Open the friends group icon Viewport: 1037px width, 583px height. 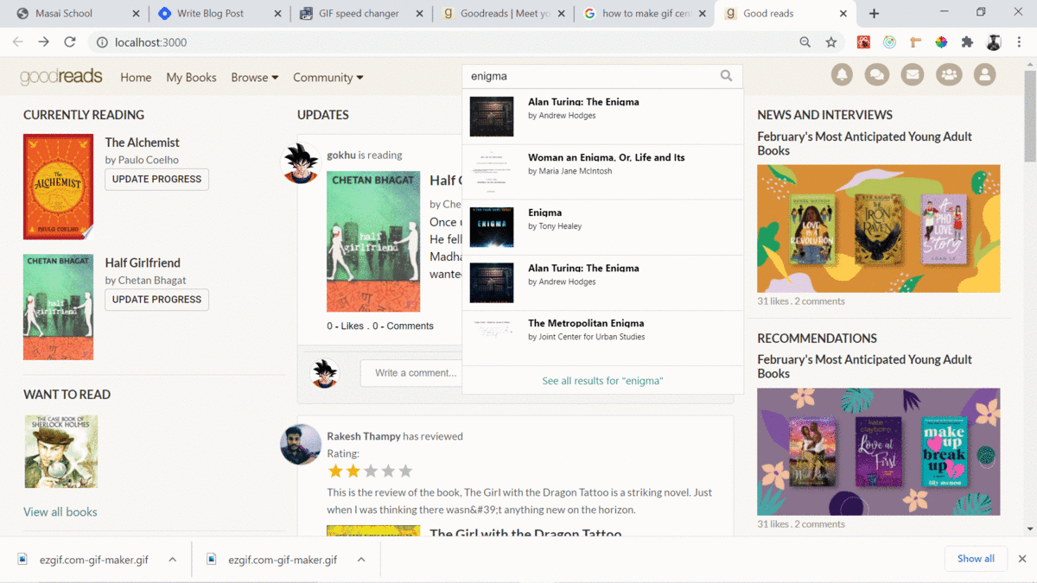tap(949, 75)
